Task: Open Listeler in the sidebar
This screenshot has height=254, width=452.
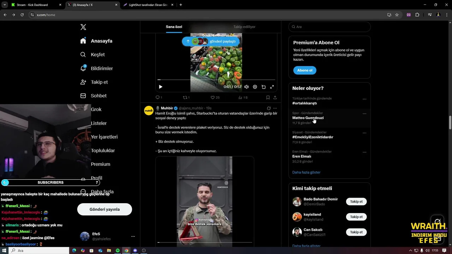Action: [99, 123]
